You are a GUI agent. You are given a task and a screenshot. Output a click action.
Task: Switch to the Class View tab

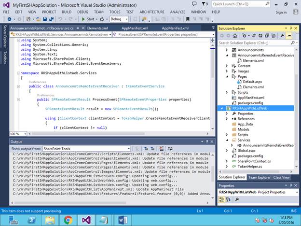pos(281,177)
